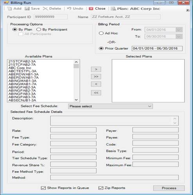Toggle the Show Reports in Queue checkbox
193x195 pixels.
43,188
